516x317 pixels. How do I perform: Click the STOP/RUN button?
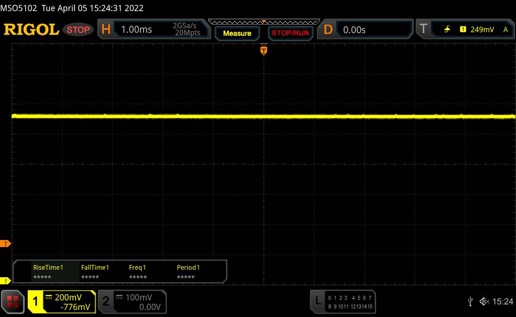[x=290, y=33]
